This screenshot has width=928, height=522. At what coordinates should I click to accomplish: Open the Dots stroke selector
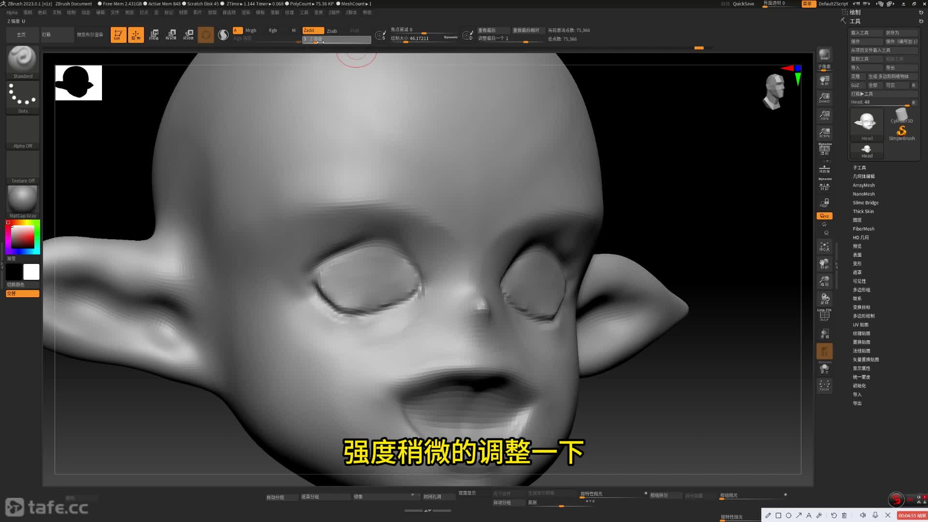[23, 97]
